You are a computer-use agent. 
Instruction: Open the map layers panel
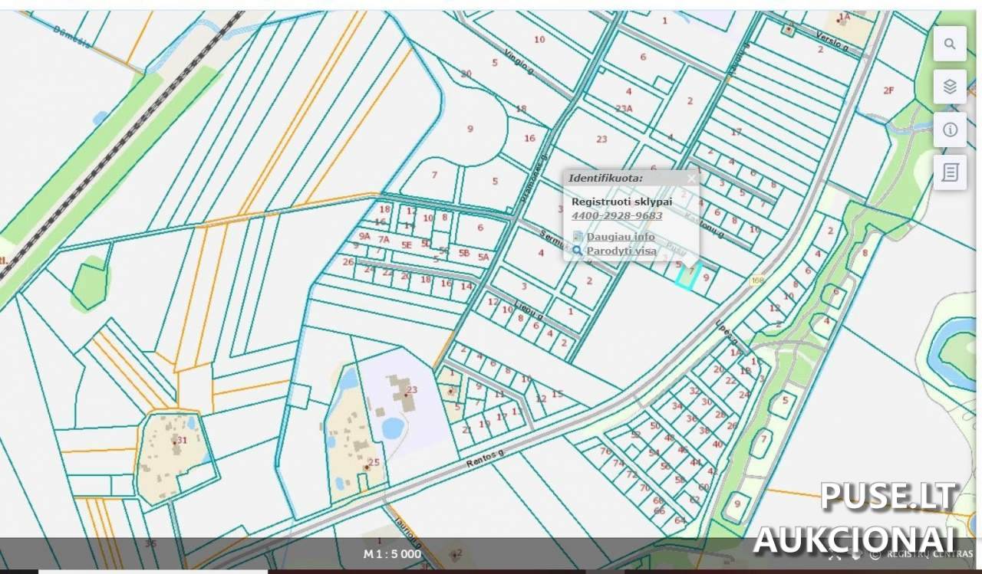click(x=950, y=87)
